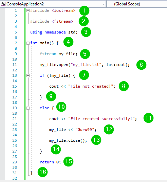Open the Global Scope dropdown
This screenshot has width=167, height=182.
point(137,4)
